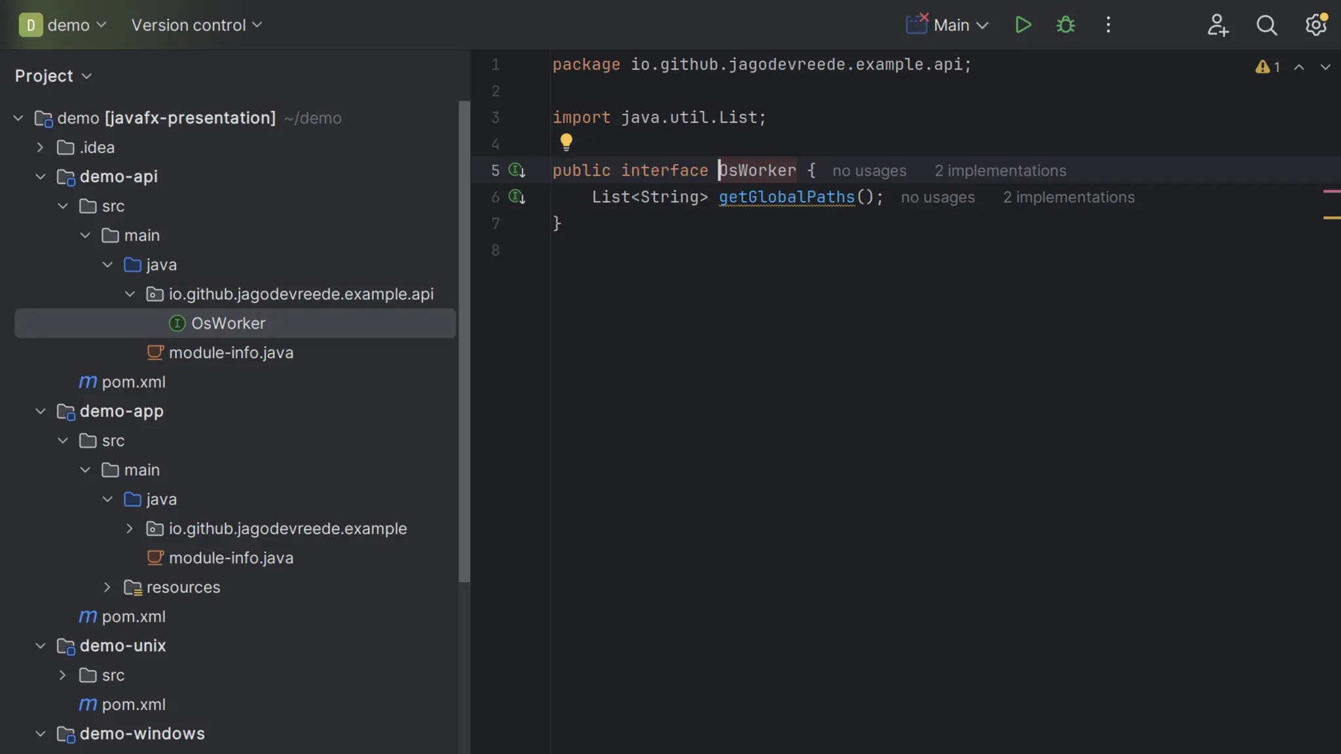The width and height of the screenshot is (1341, 754).
Task: Click implementations gutter icon on line 5
Action: coord(517,171)
